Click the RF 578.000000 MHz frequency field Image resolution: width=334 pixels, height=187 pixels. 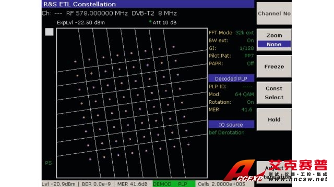coord(97,14)
